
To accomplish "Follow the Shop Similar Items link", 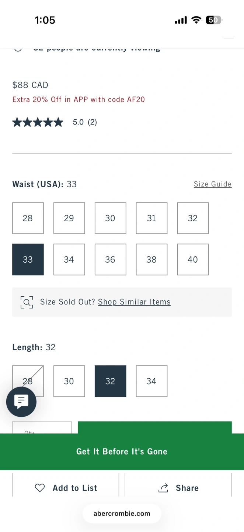I will click(x=134, y=302).
